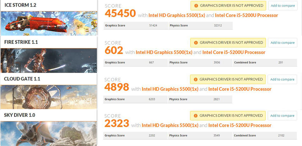Click Sky Diver graphics score value 2202

coord(152,136)
